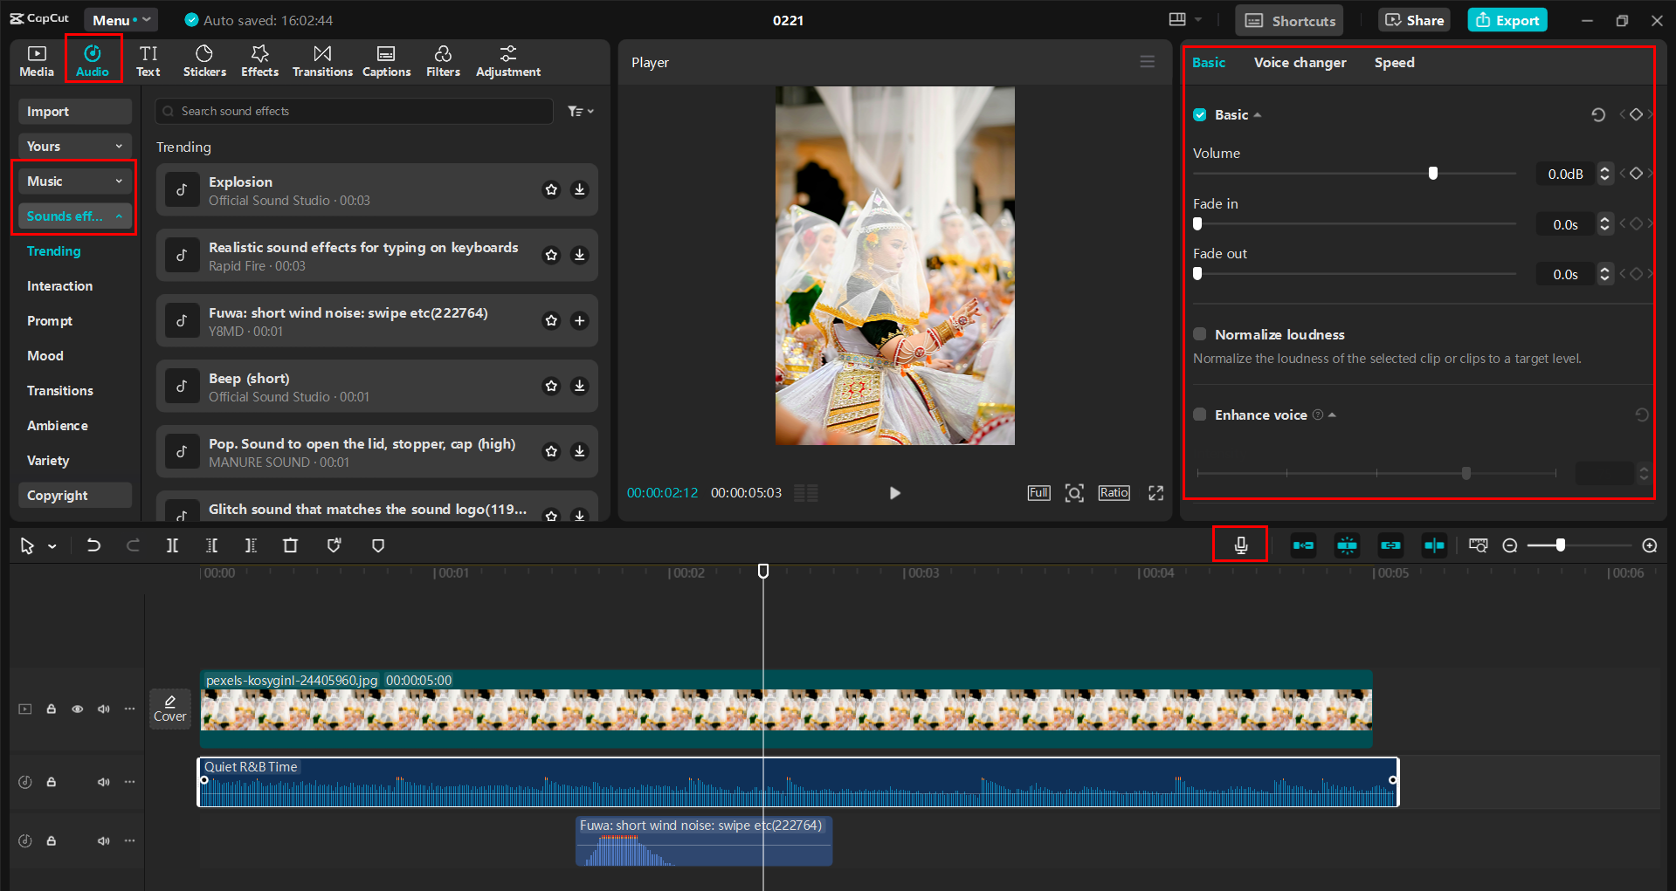Screen dimensions: 1676x891
Task: Mute the Quiet R&B Time audio track
Action: click(103, 782)
